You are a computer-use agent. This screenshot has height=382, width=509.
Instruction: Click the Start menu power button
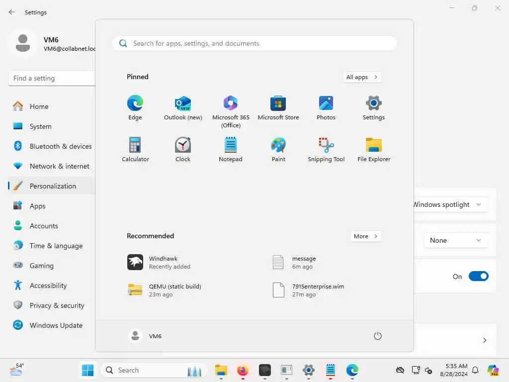coord(377,336)
